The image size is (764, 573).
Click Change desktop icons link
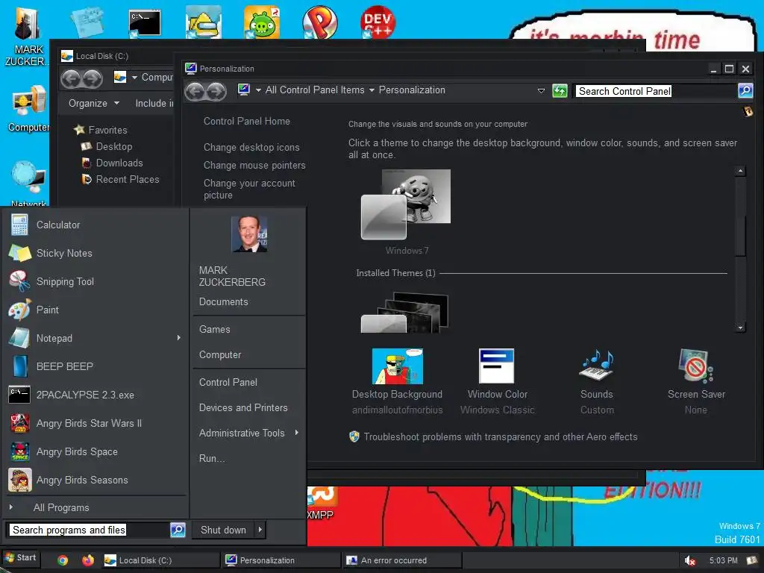coord(251,147)
